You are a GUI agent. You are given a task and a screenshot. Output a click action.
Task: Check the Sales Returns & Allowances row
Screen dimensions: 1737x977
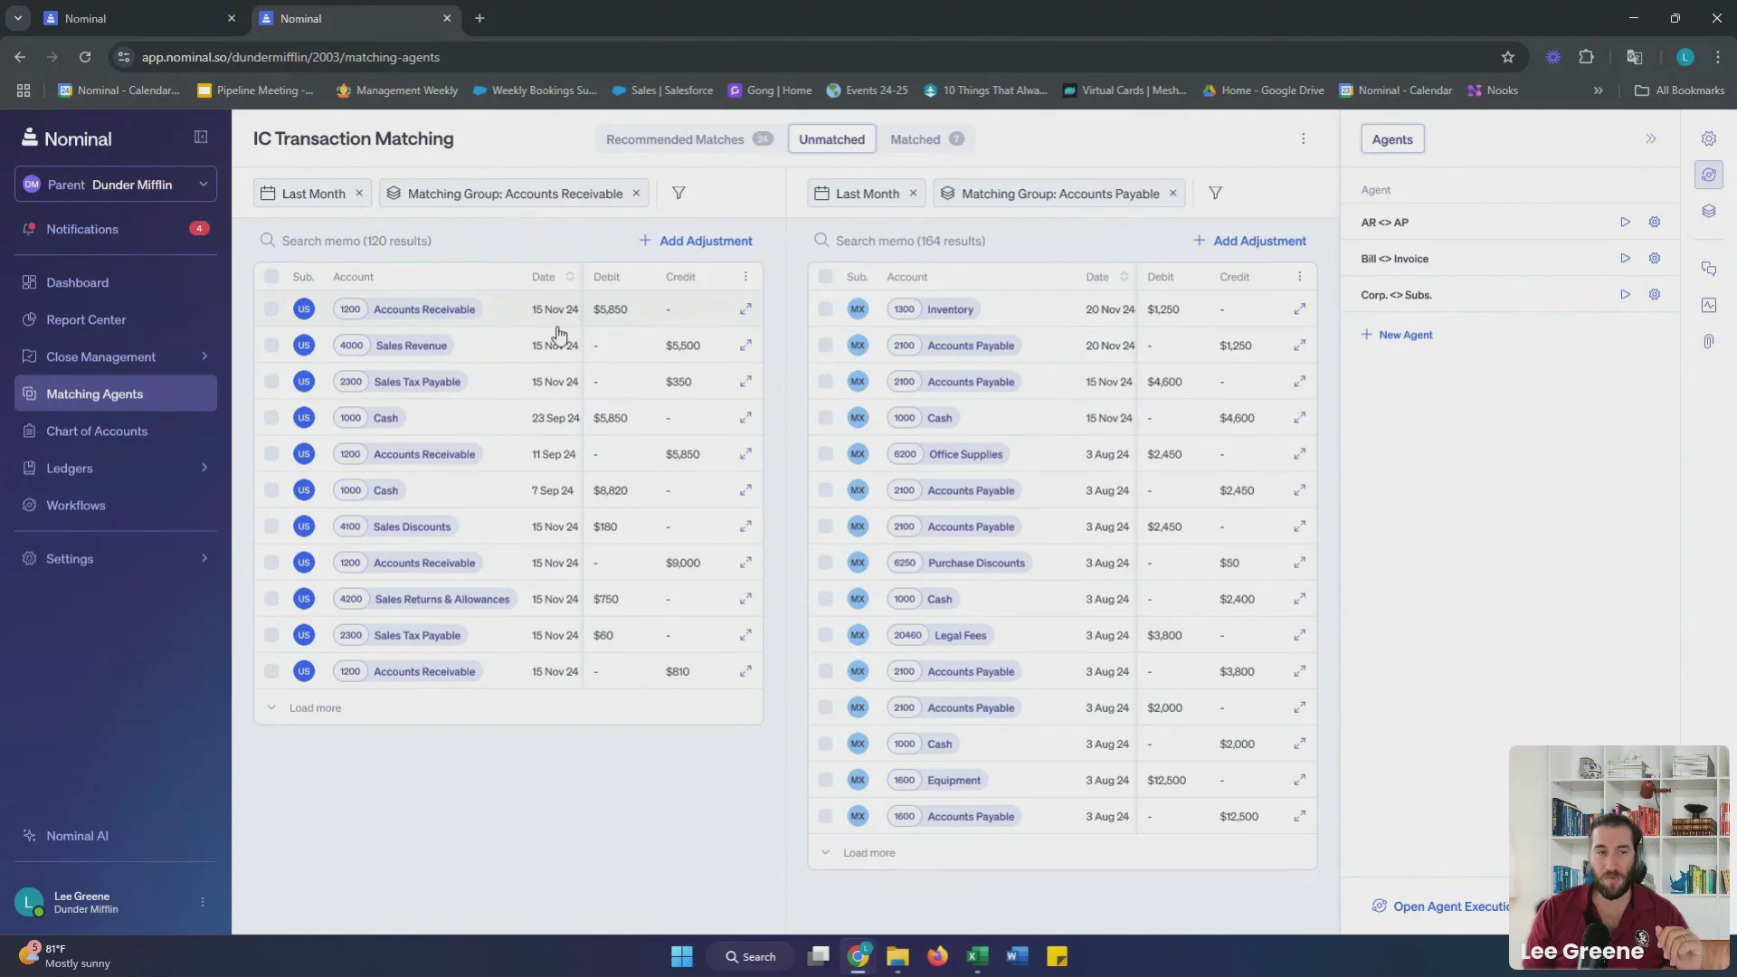pyautogui.click(x=271, y=598)
